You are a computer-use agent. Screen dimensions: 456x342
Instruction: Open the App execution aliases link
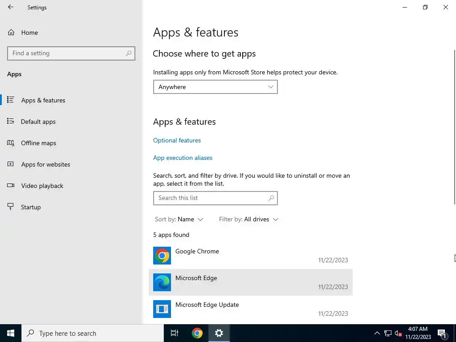point(183,158)
